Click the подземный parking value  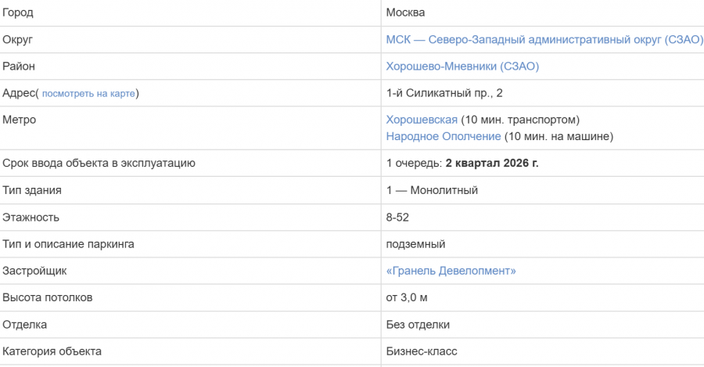click(x=416, y=244)
